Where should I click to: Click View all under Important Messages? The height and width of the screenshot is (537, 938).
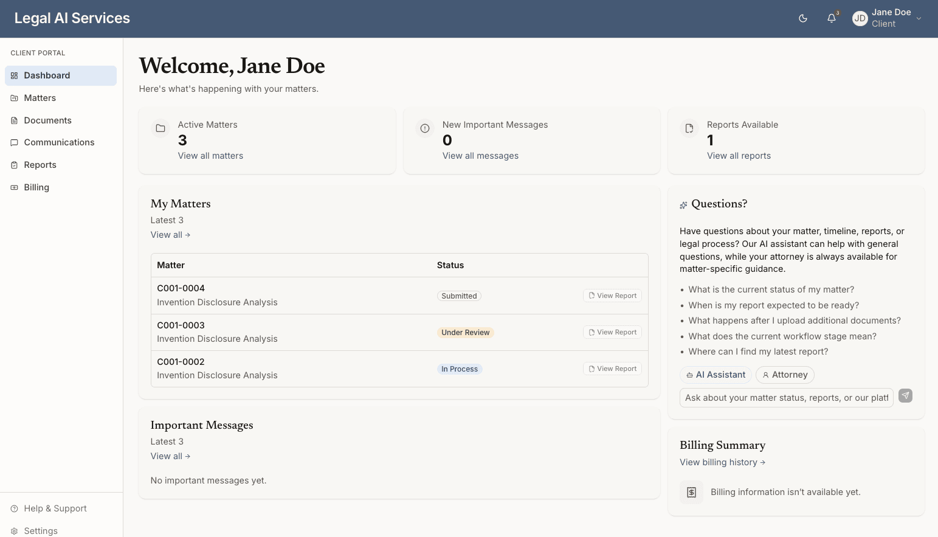pyautogui.click(x=170, y=456)
